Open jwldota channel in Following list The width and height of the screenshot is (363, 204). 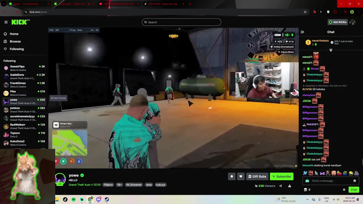24,110
